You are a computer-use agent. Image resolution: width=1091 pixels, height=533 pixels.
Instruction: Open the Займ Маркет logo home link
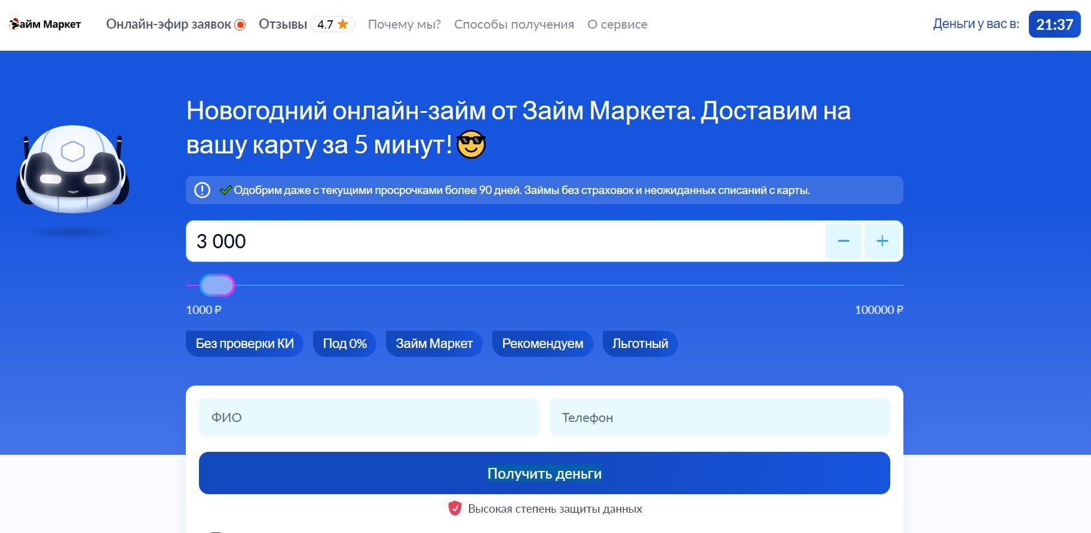[45, 24]
